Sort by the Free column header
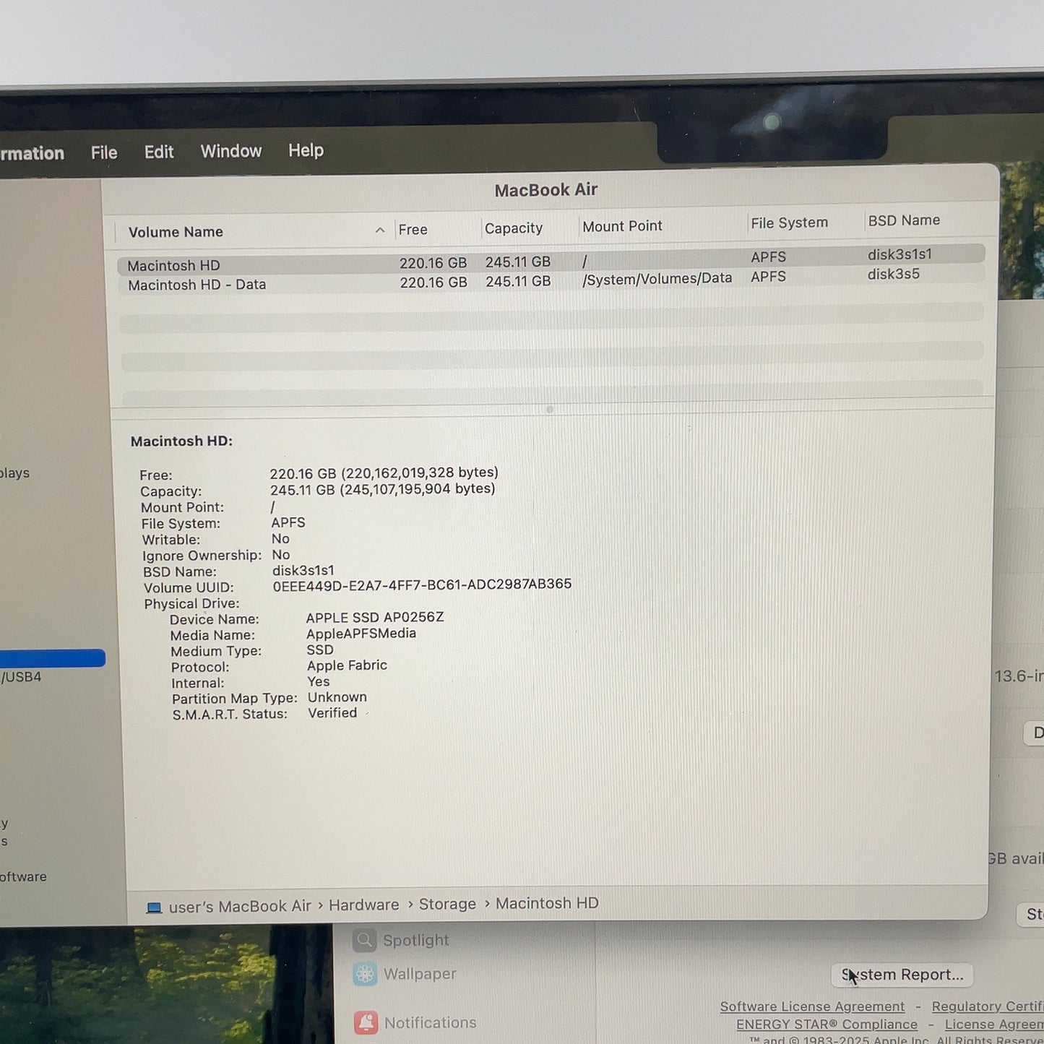This screenshot has height=1044, width=1044. [413, 230]
